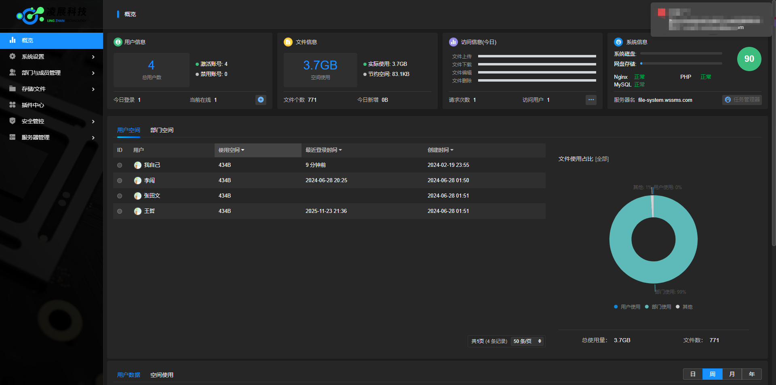Select the radio button for 王哲
The width and height of the screenshot is (776, 385).
pyautogui.click(x=120, y=211)
